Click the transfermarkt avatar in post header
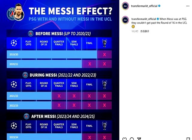 point(125,6)
